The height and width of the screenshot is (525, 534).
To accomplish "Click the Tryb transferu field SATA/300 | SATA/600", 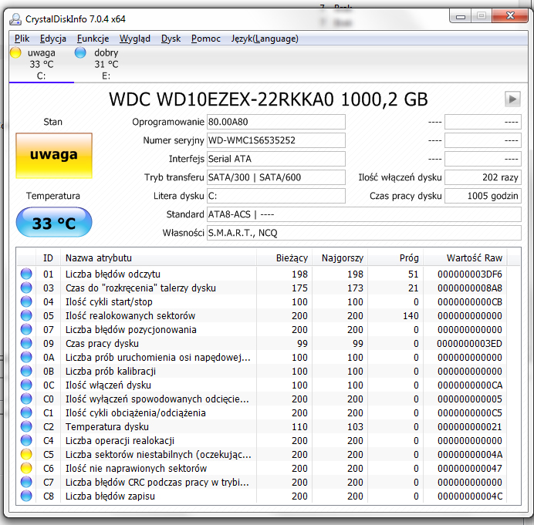I will tap(276, 177).
